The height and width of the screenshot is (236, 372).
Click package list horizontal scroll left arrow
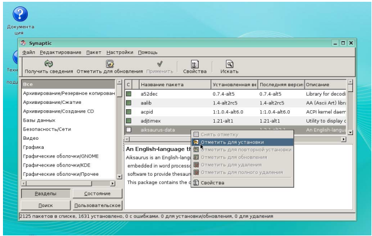pos(127,139)
